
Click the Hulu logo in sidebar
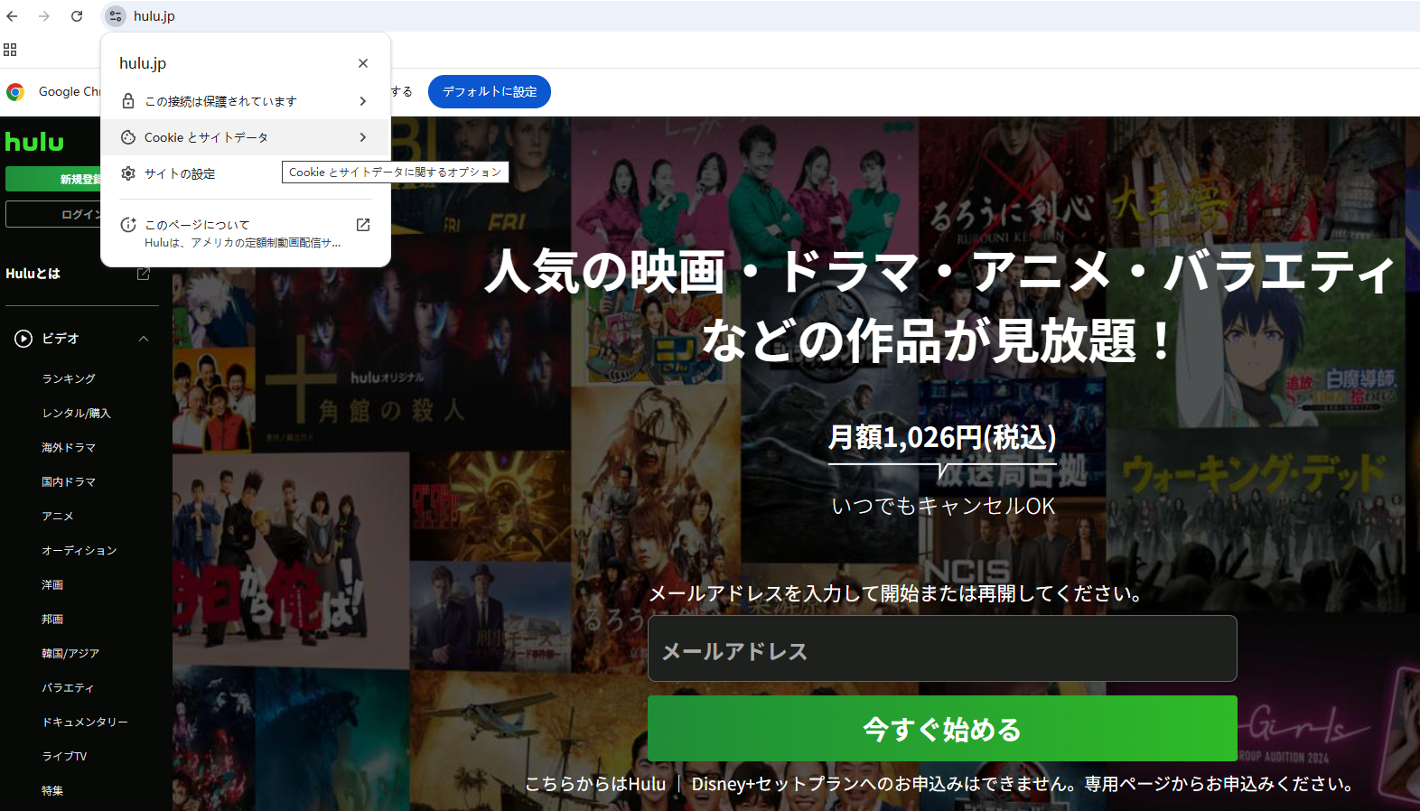coord(34,142)
